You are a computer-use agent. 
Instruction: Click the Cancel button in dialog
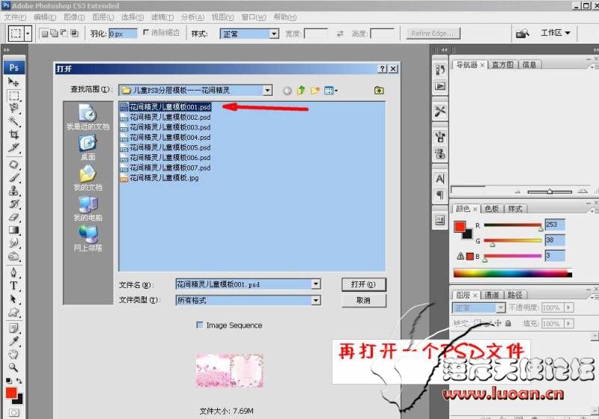click(363, 300)
